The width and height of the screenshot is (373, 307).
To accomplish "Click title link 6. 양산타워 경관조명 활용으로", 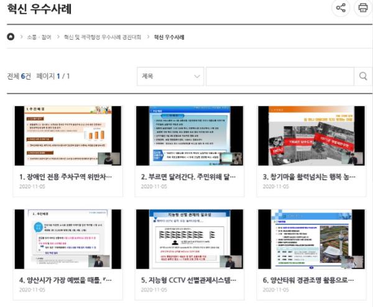I will point(310,280).
